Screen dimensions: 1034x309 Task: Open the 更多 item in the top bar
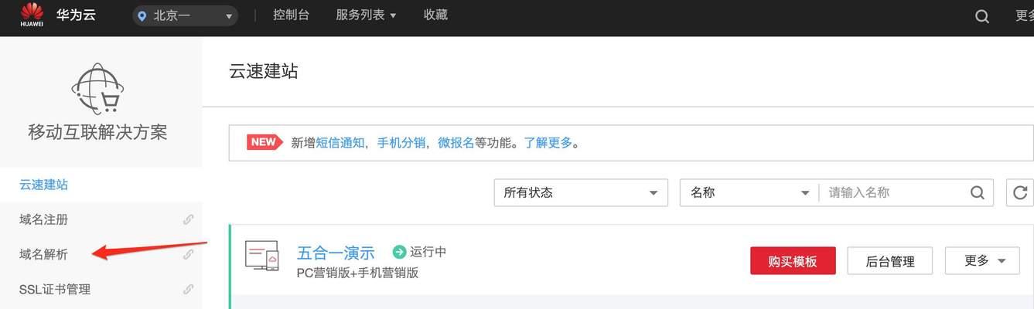pos(1024,15)
